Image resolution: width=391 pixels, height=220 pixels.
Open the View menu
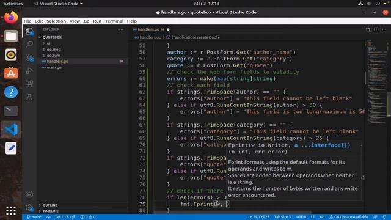coord(75,21)
